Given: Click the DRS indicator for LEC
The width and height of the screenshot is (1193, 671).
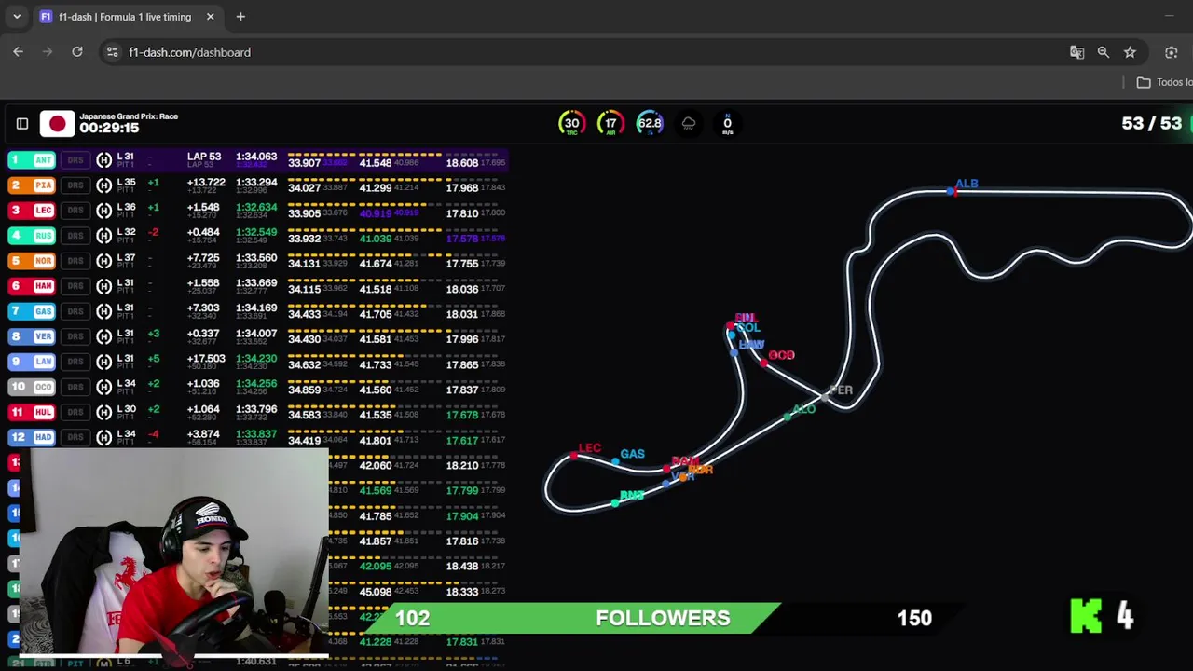Looking at the screenshot, I should [75, 211].
